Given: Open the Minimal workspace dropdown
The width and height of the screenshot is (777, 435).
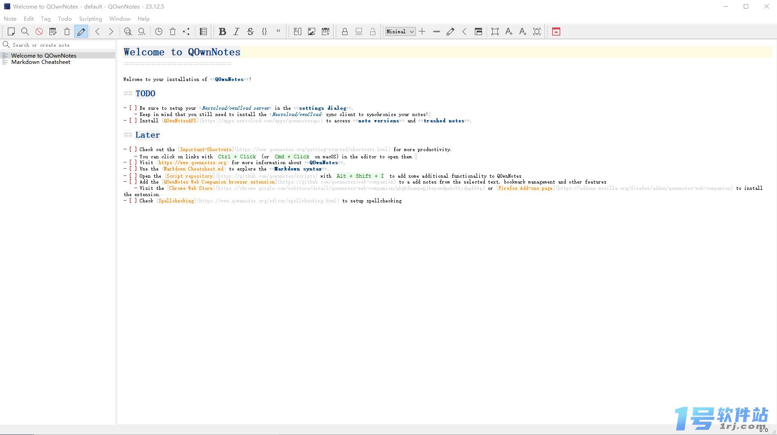Looking at the screenshot, I should [x=400, y=31].
